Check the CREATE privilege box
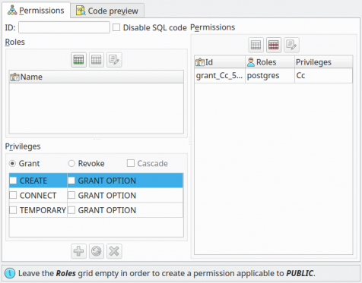The height and width of the screenshot is (283, 362). (13, 181)
